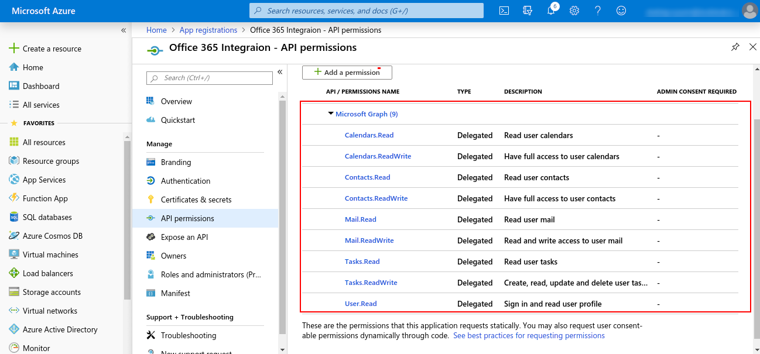760x354 pixels.
Task: Select Certificates & secrets menu item
Action: (x=196, y=200)
